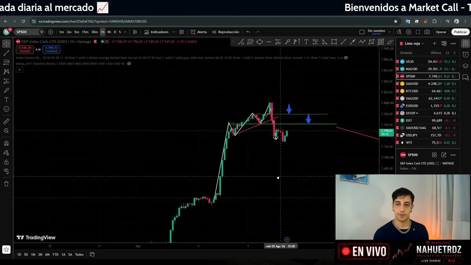
Task: Open the alerts clock panel
Action: (x=465, y=55)
